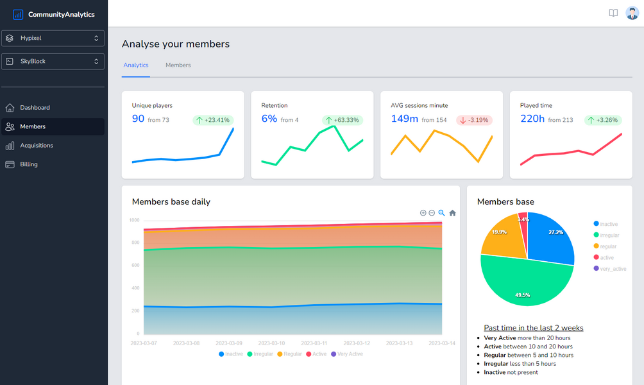Screen dimensions: 644x385
Task: Open the documentation book icon
Action: tap(613, 13)
